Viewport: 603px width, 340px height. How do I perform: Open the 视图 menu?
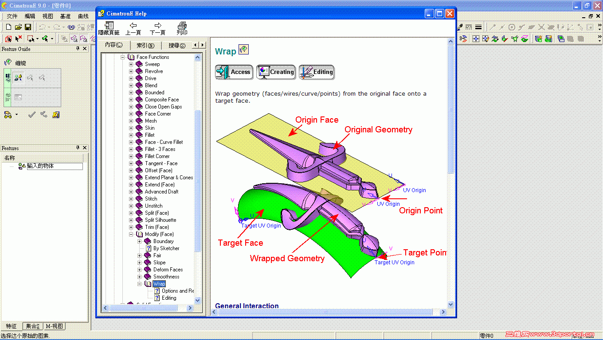tap(47, 16)
